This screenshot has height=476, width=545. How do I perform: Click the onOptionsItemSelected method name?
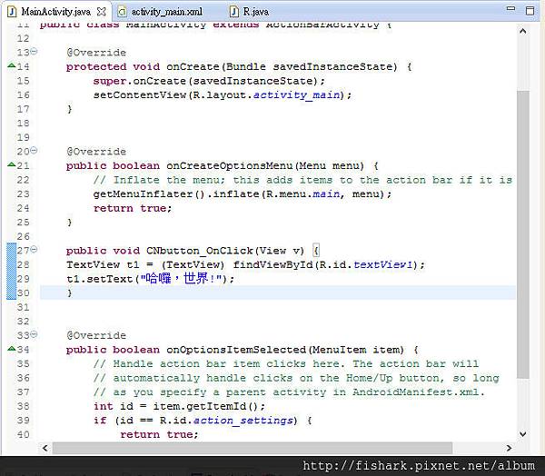(x=236, y=350)
